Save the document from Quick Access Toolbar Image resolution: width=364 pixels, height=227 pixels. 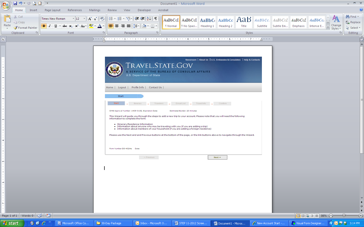coord(15,3)
